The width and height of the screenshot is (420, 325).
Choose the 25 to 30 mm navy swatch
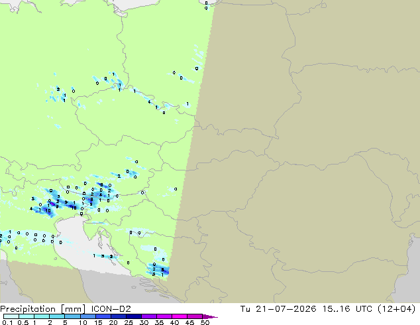[x=133, y=316]
